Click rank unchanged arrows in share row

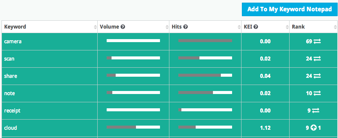point(317,76)
